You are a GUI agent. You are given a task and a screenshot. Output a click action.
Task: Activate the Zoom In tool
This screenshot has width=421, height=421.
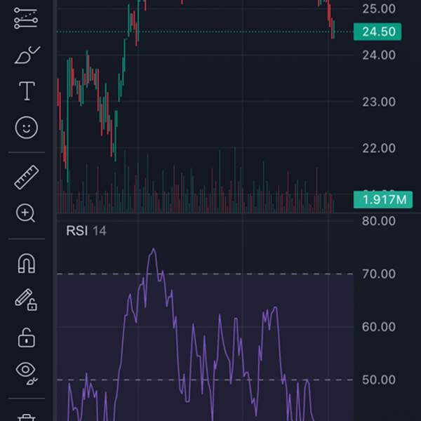[27, 213]
